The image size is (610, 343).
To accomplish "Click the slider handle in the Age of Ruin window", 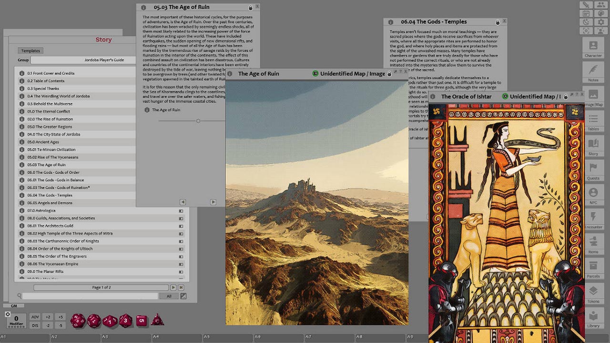I will (x=199, y=121).
